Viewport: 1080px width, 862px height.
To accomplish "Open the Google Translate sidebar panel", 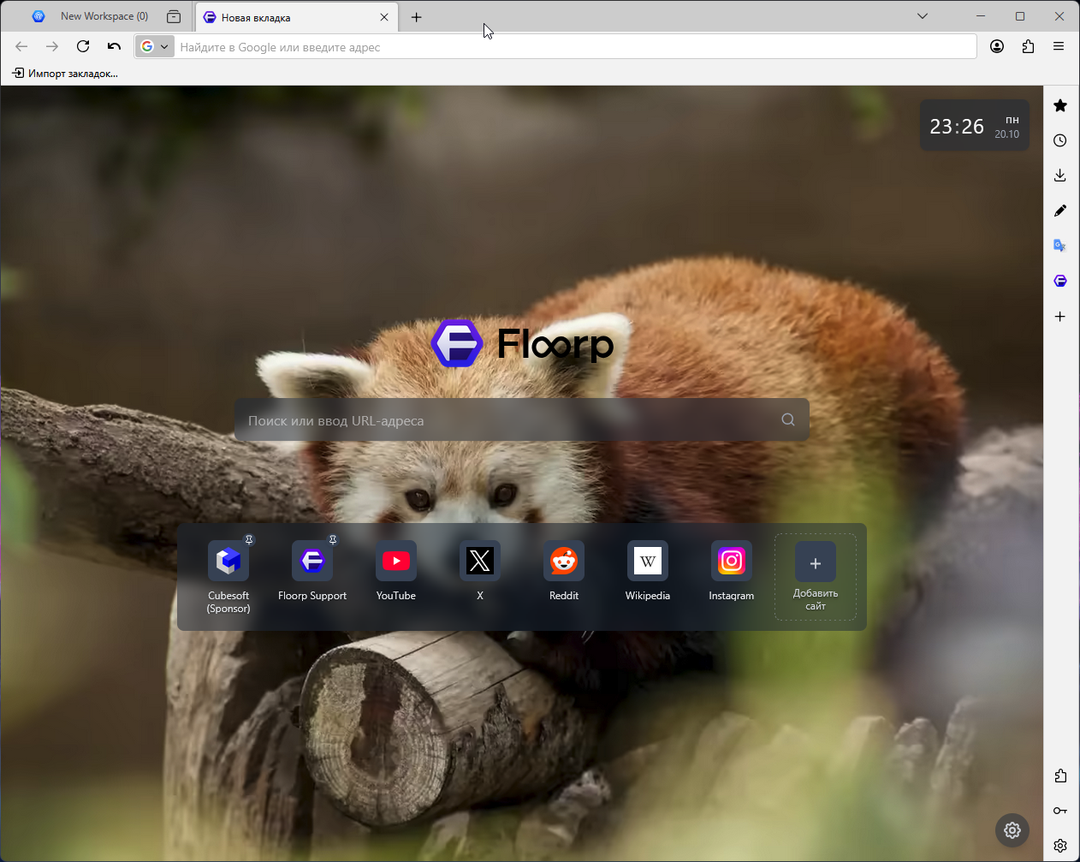I will [x=1060, y=246].
